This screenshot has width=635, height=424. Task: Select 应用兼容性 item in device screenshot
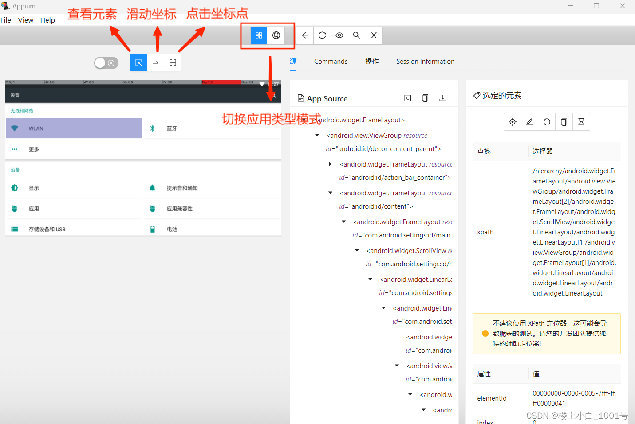(x=212, y=209)
